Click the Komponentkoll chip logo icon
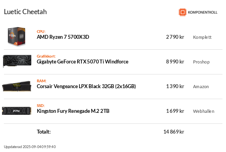The image size is (226, 152). click(183, 12)
